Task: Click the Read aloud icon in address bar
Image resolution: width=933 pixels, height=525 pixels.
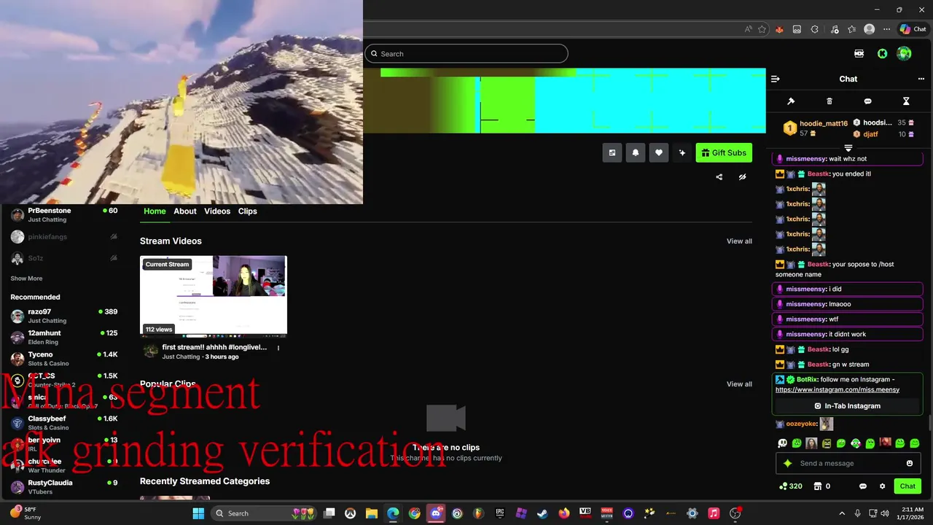Action: (x=748, y=29)
